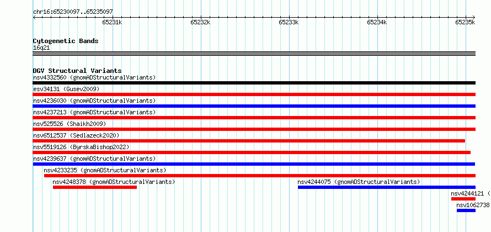Click the small nsv4244121 red bar
491x232 pixels.
(x=463, y=199)
